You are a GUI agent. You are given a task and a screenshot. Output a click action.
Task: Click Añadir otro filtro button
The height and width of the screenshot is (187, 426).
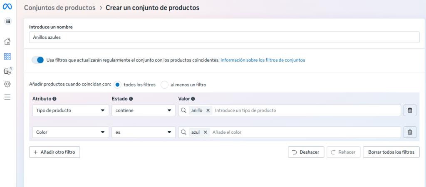tap(54, 152)
